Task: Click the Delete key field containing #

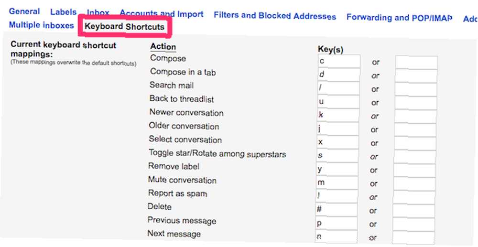Action: pyautogui.click(x=336, y=210)
